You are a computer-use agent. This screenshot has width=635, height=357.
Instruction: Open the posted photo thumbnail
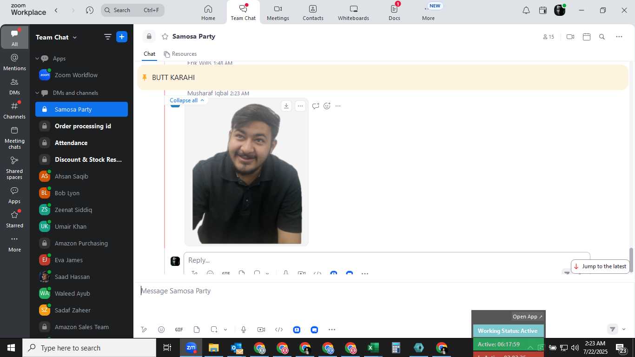(246, 172)
